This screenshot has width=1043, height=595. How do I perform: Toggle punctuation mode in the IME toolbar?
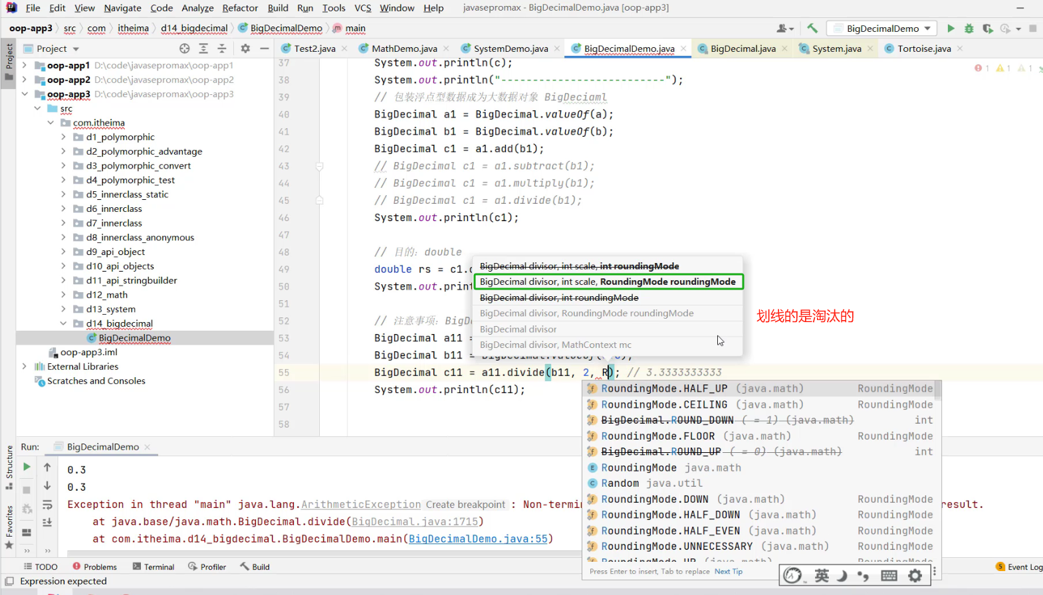click(x=864, y=576)
